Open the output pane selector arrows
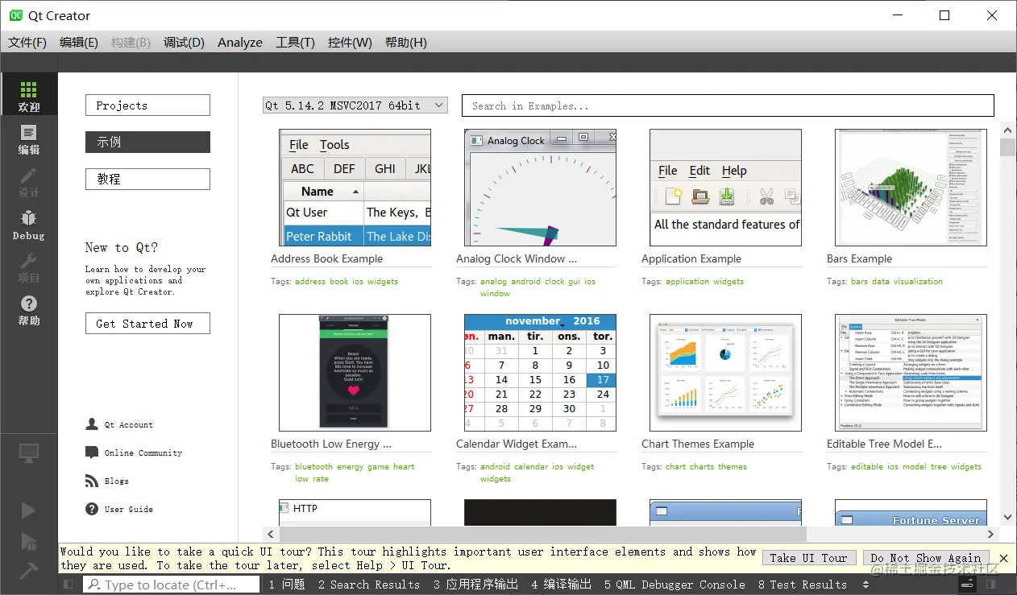Viewport: 1017px width, 595px height. [866, 585]
